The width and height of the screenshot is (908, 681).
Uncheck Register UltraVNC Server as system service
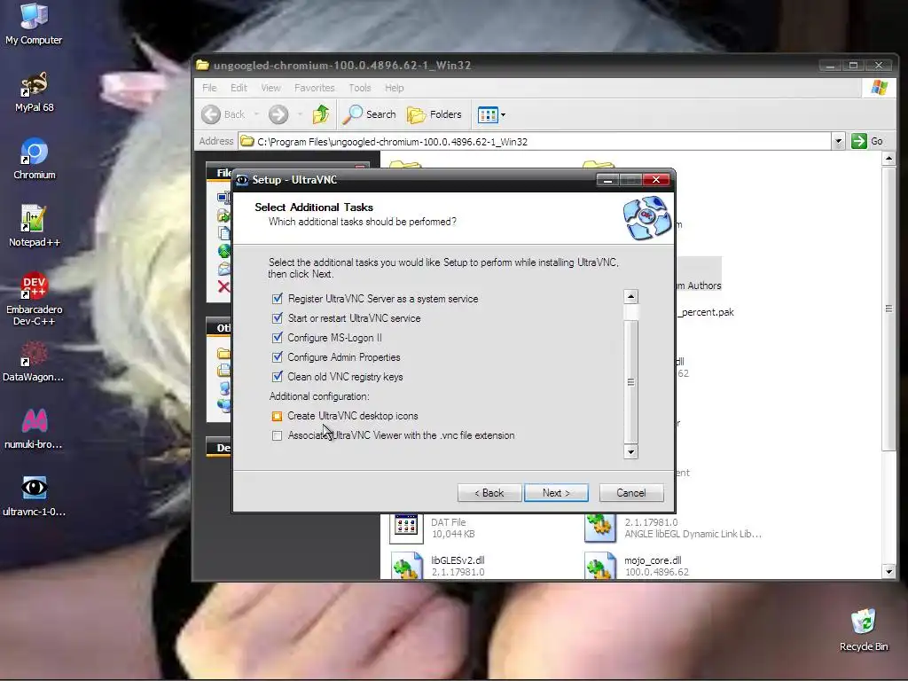click(x=278, y=299)
